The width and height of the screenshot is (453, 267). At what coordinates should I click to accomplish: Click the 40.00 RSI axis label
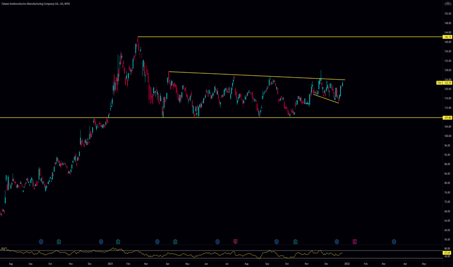click(447, 256)
